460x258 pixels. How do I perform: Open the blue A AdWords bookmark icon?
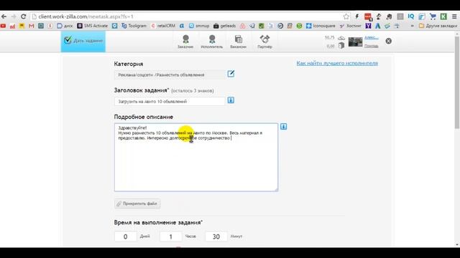(x=378, y=26)
